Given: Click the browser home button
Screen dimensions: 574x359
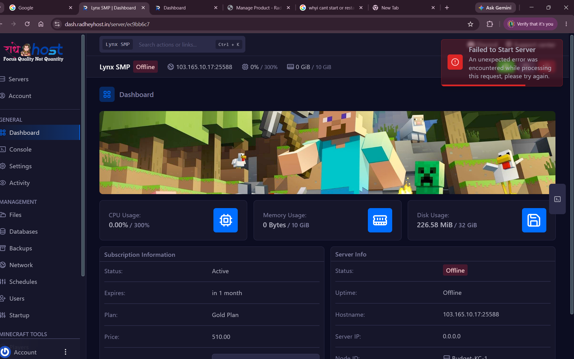Looking at the screenshot, I should [x=41, y=24].
